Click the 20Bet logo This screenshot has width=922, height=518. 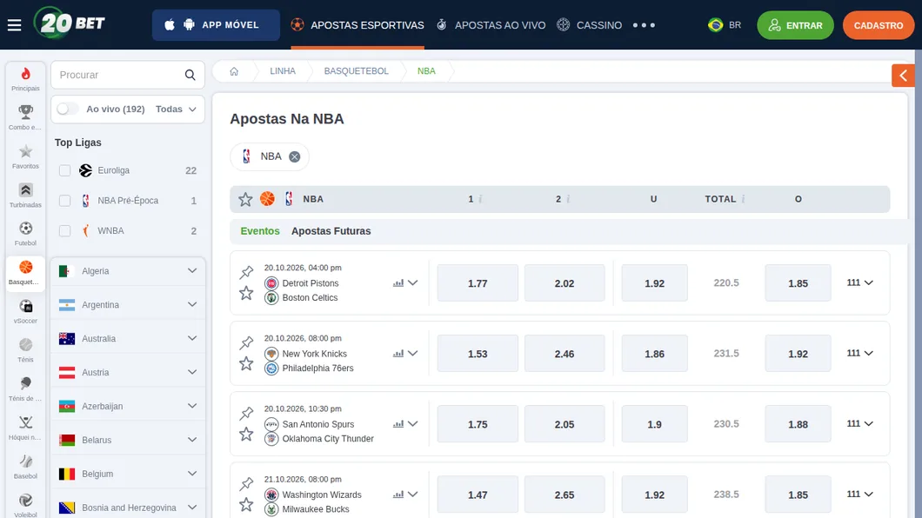click(70, 23)
